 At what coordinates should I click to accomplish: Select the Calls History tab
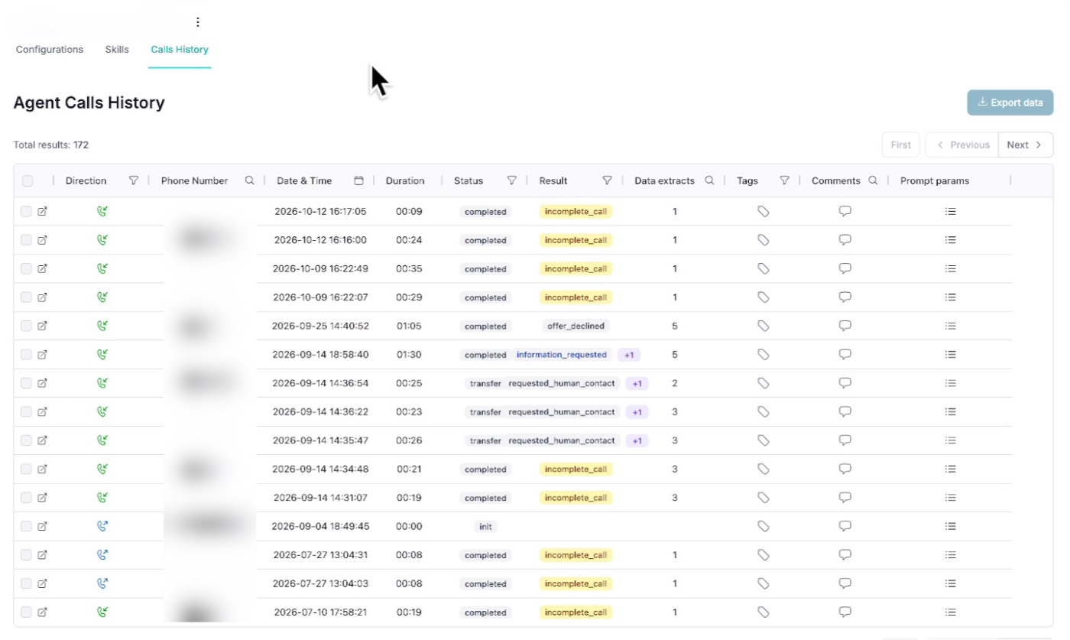[x=180, y=50]
